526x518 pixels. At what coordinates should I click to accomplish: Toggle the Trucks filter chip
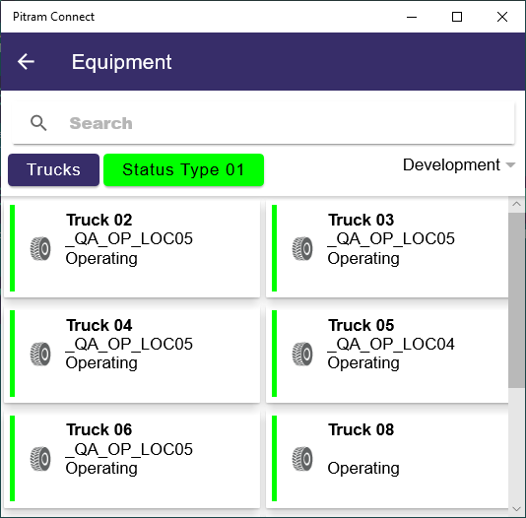(x=53, y=169)
